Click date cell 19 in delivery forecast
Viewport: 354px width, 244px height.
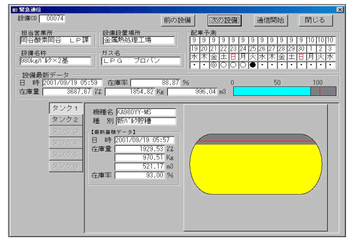(194, 49)
